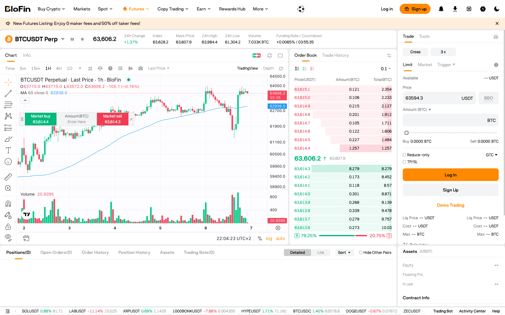Open order book settings sliders
The image size is (505, 315).
click(x=389, y=55)
